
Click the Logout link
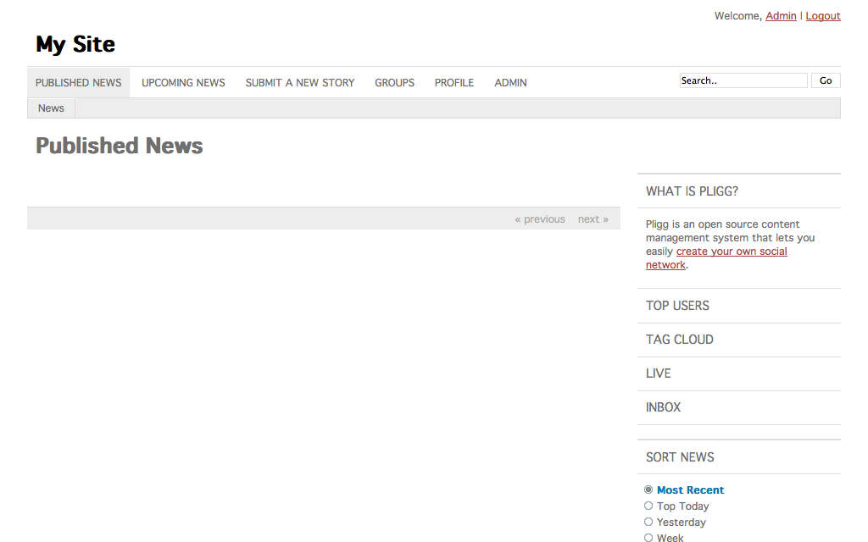point(822,16)
